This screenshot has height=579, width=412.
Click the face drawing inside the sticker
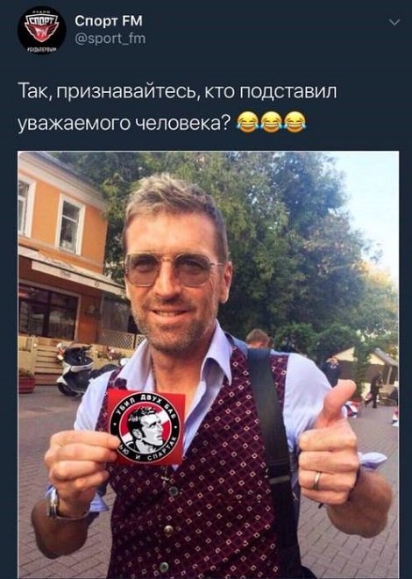145,429
